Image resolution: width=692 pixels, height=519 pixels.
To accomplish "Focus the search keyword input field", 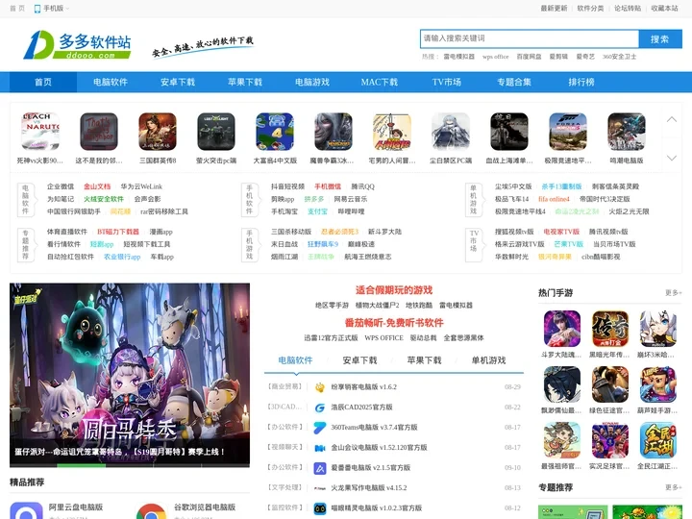I will click(530, 38).
